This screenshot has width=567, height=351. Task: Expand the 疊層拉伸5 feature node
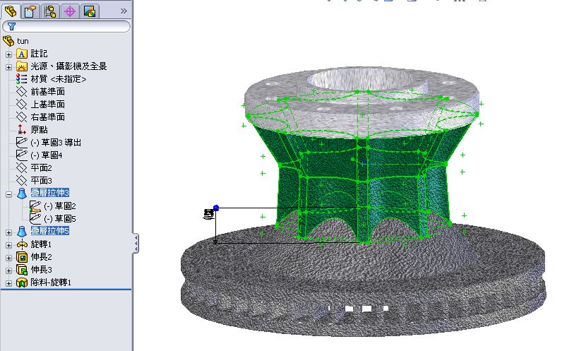click(x=8, y=232)
